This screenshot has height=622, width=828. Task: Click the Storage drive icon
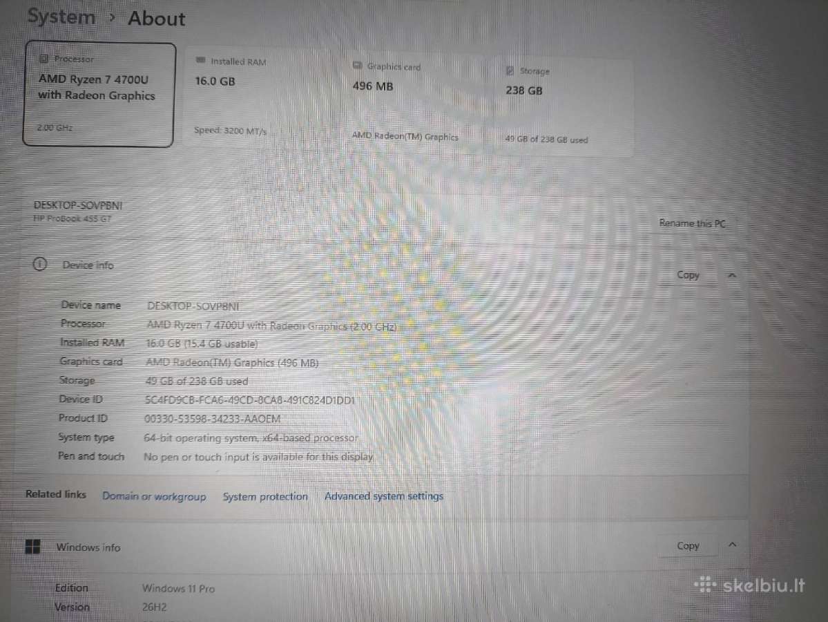pyautogui.click(x=510, y=70)
